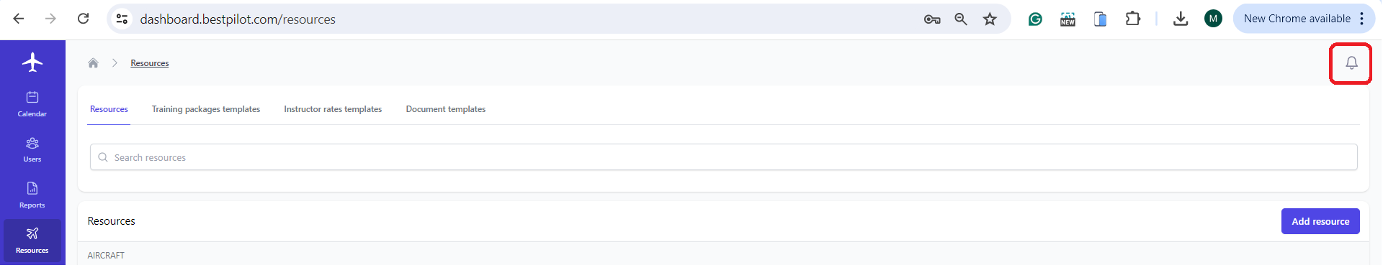Click the Add resource button
Image resolution: width=1383 pixels, height=270 pixels.
click(1320, 221)
